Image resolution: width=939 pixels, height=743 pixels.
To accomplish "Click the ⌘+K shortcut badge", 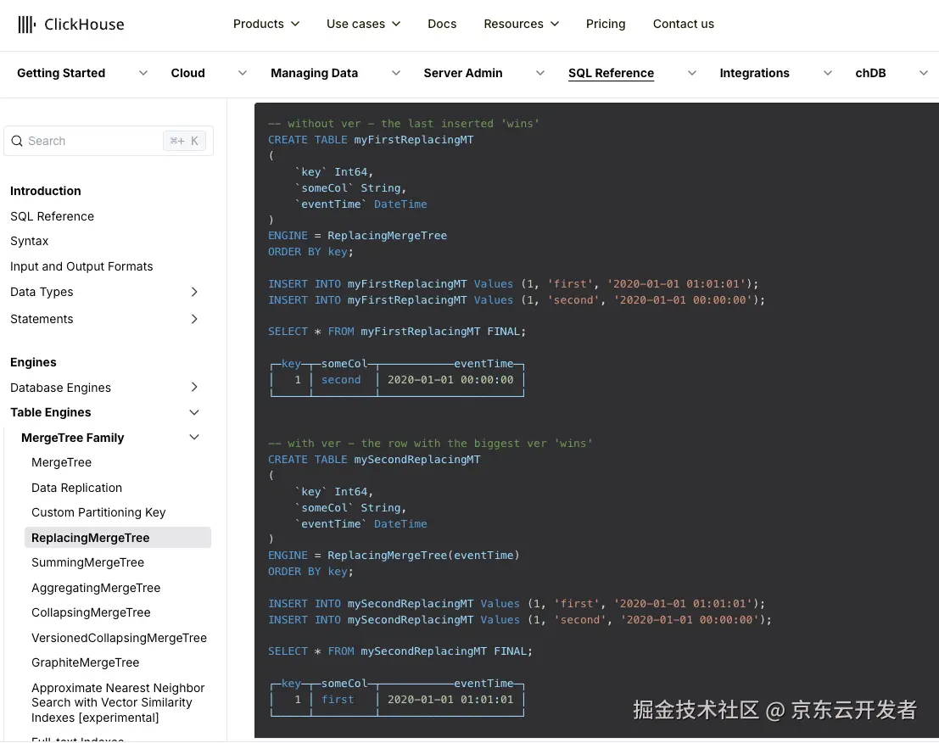I will tap(184, 141).
